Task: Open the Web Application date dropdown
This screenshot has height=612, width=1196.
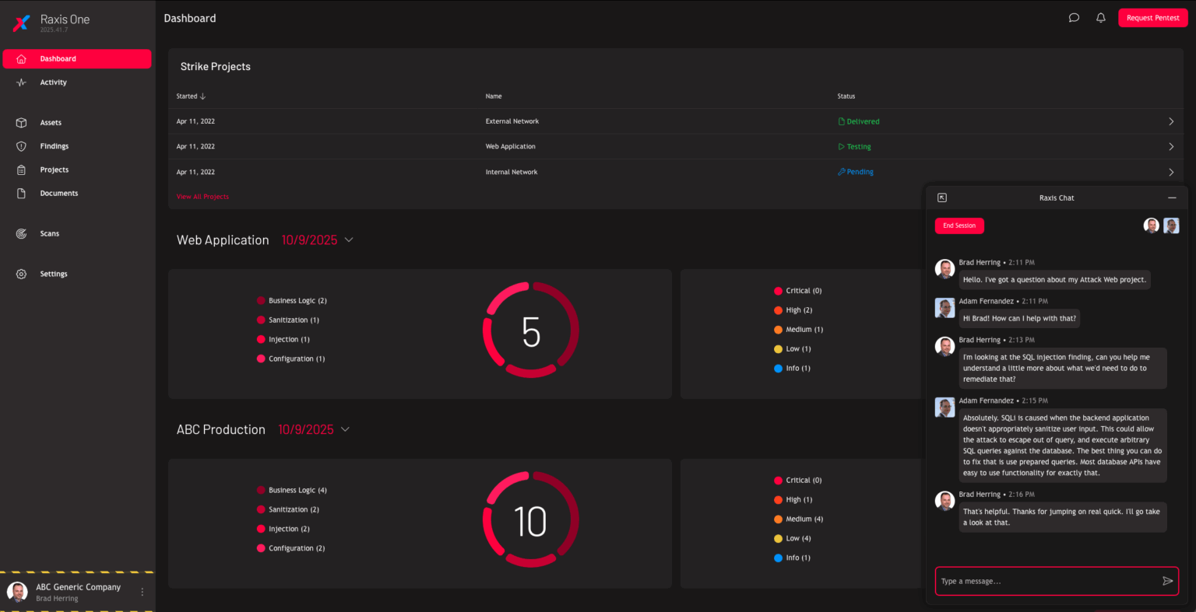Action: 348,240
